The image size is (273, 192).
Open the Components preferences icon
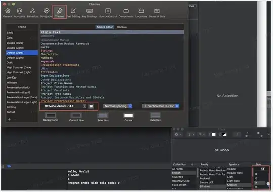pos(126,13)
